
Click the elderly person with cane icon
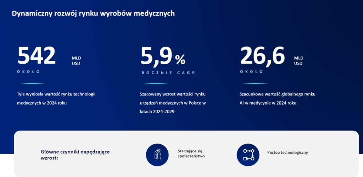point(157,155)
